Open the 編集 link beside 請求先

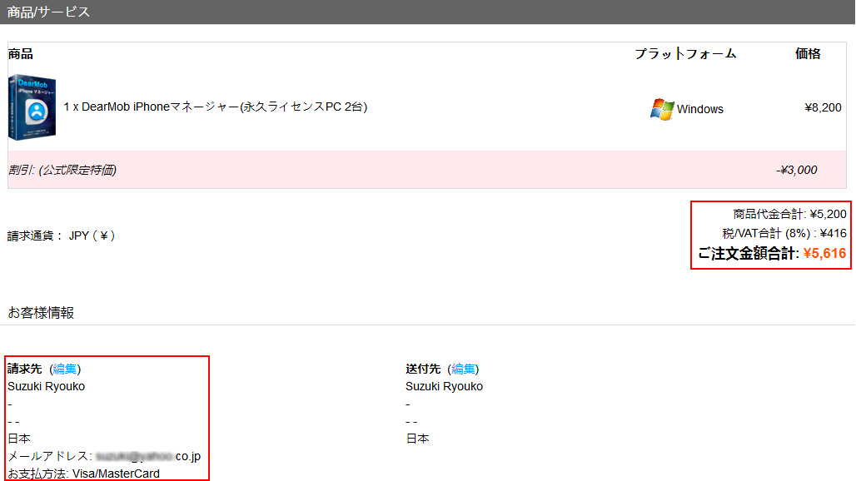tap(65, 369)
